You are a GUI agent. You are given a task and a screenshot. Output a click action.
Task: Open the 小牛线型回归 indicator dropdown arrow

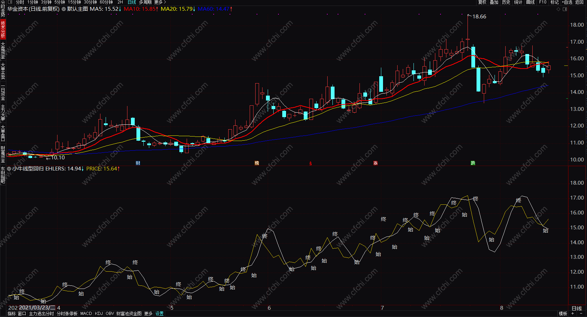coord(9,169)
